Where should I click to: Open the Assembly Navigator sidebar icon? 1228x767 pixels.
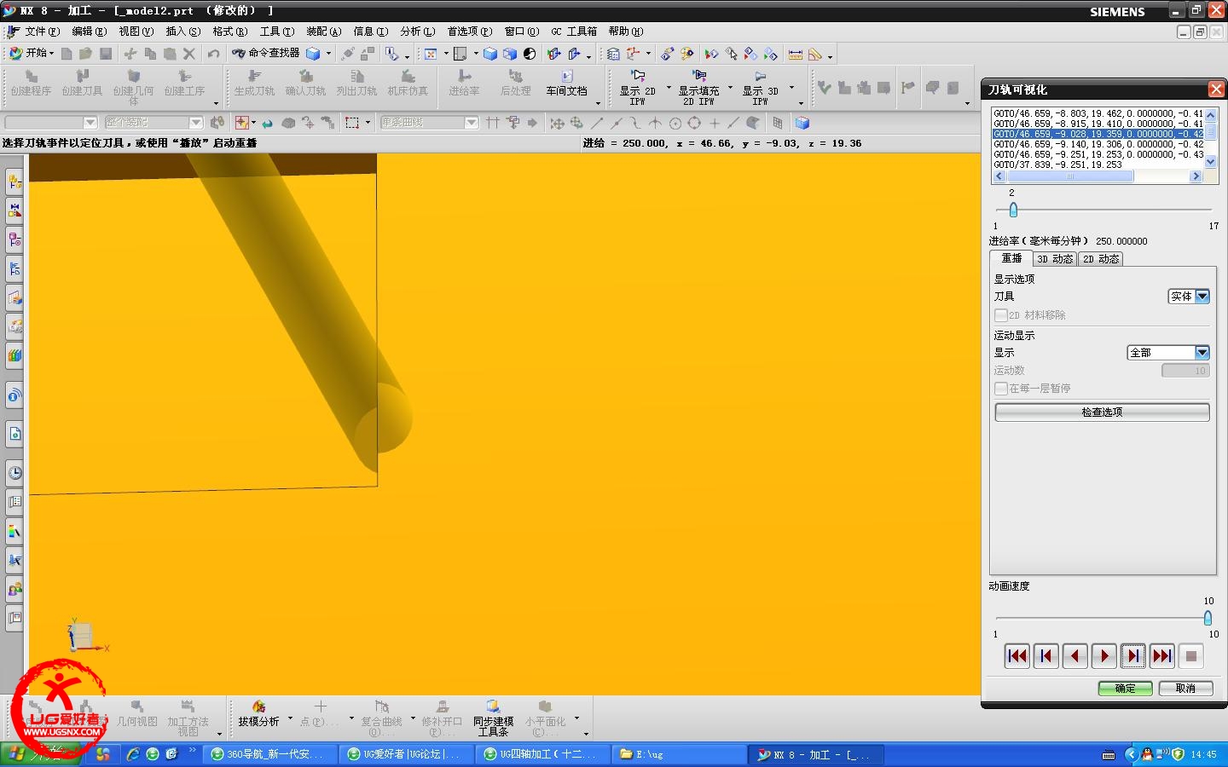click(14, 182)
